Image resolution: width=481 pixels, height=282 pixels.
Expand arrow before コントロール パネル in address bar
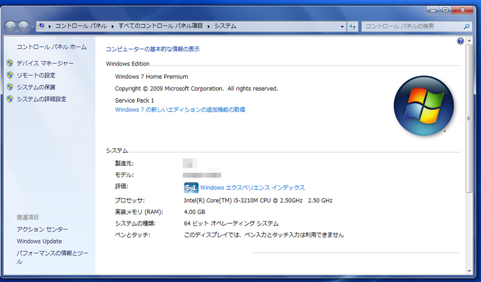click(50, 26)
